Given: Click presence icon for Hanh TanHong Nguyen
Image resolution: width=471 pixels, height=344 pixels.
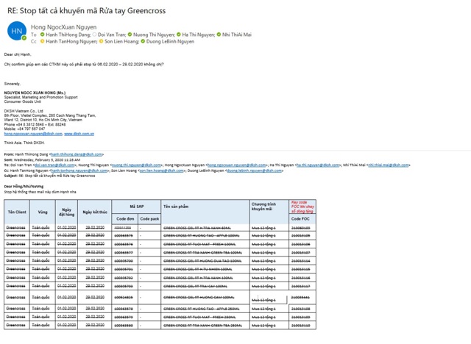Looking at the screenshot, I should tap(43, 42).
